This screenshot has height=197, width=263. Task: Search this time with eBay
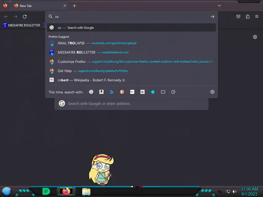pos(132,92)
